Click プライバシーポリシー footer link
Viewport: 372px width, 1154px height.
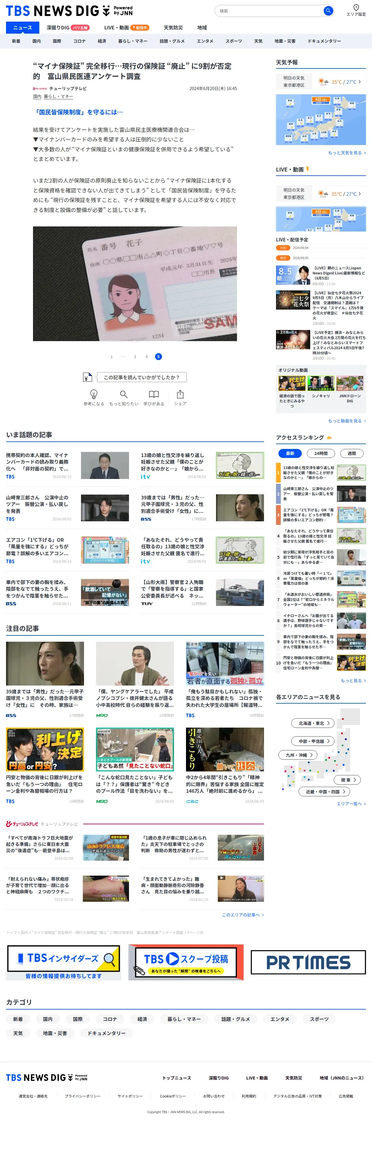tap(82, 1096)
